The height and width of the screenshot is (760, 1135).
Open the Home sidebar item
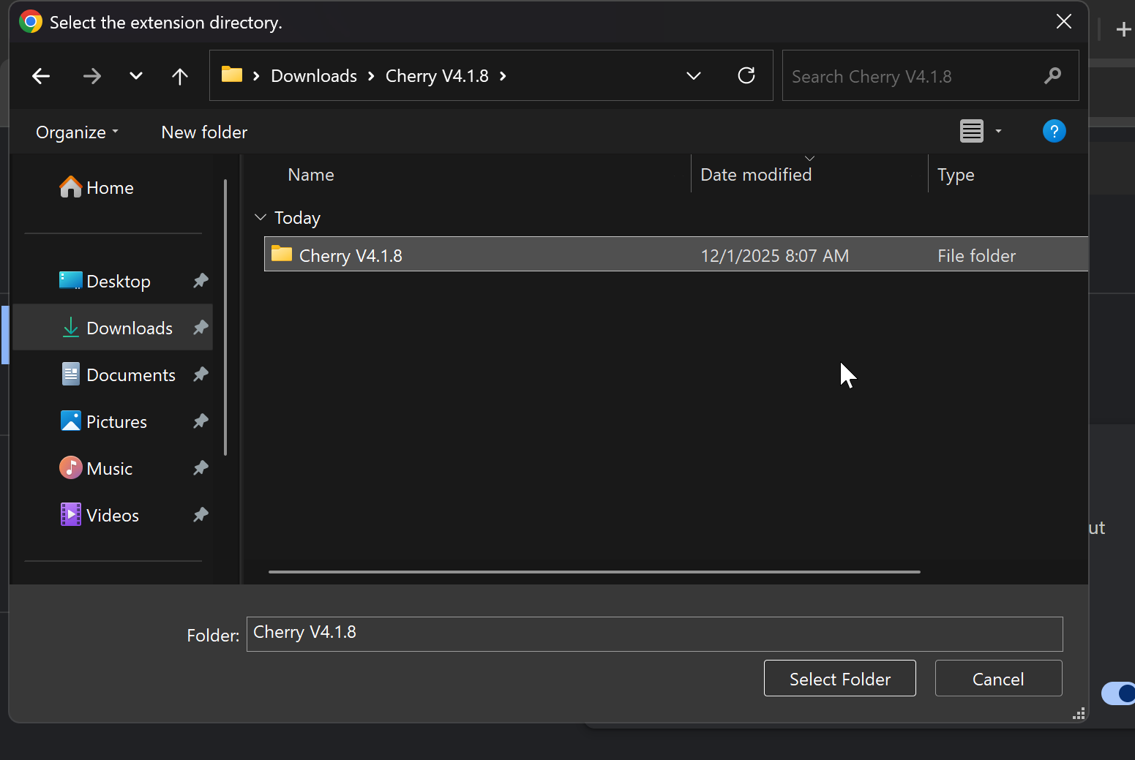click(x=110, y=187)
